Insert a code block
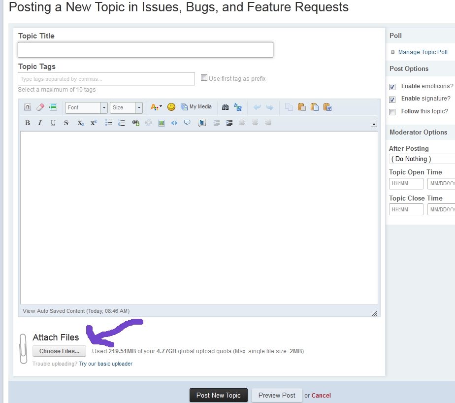Viewport: 455px width, 403px height. coord(174,123)
